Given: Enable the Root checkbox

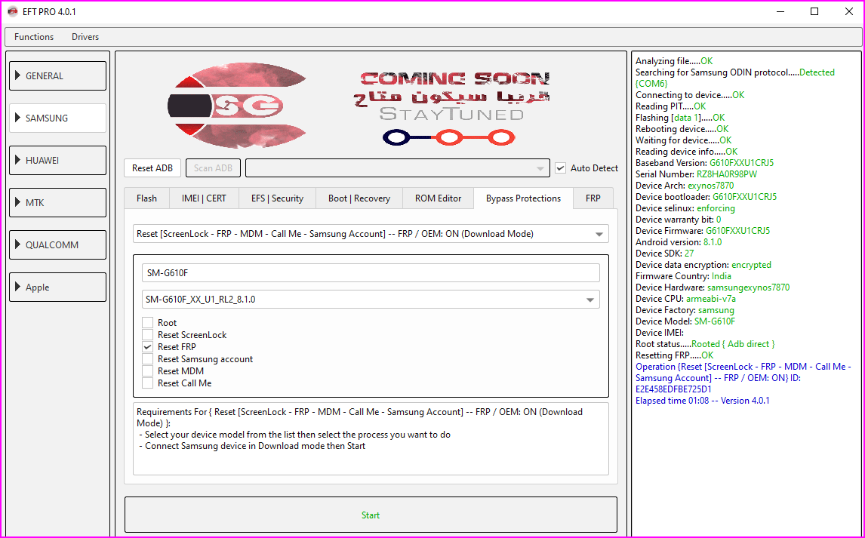Looking at the screenshot, I should click(x=147, y=322).
